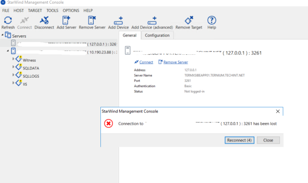Click the Add Device (advanced) toolbar icon
The image size is (308, 183).
tap(152, 20)
